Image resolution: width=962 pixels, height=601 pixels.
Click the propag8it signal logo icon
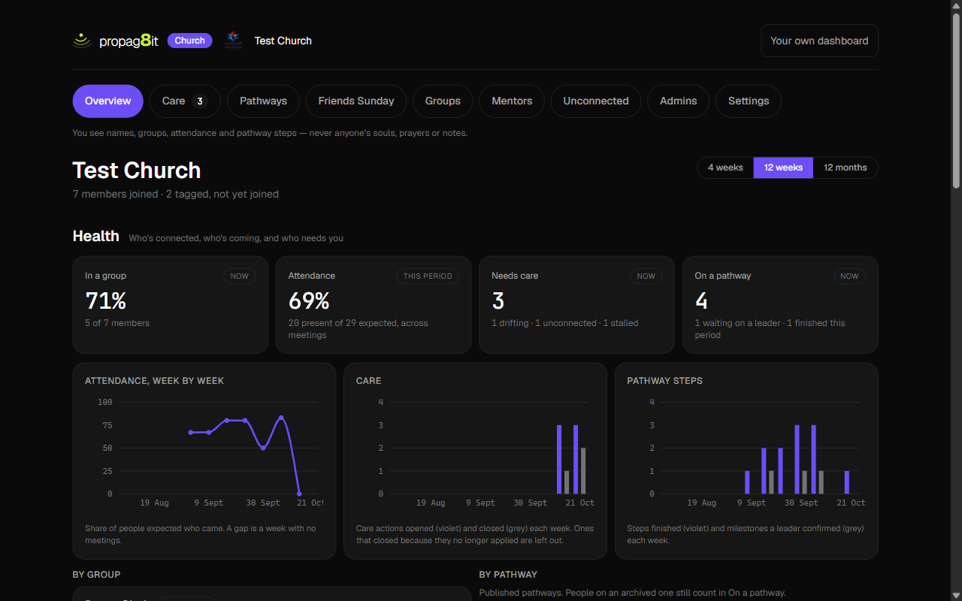click(x=82, y=41)
